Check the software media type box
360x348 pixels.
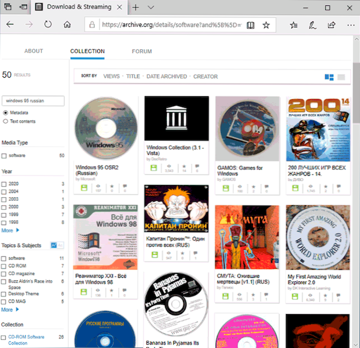(4, 156)
